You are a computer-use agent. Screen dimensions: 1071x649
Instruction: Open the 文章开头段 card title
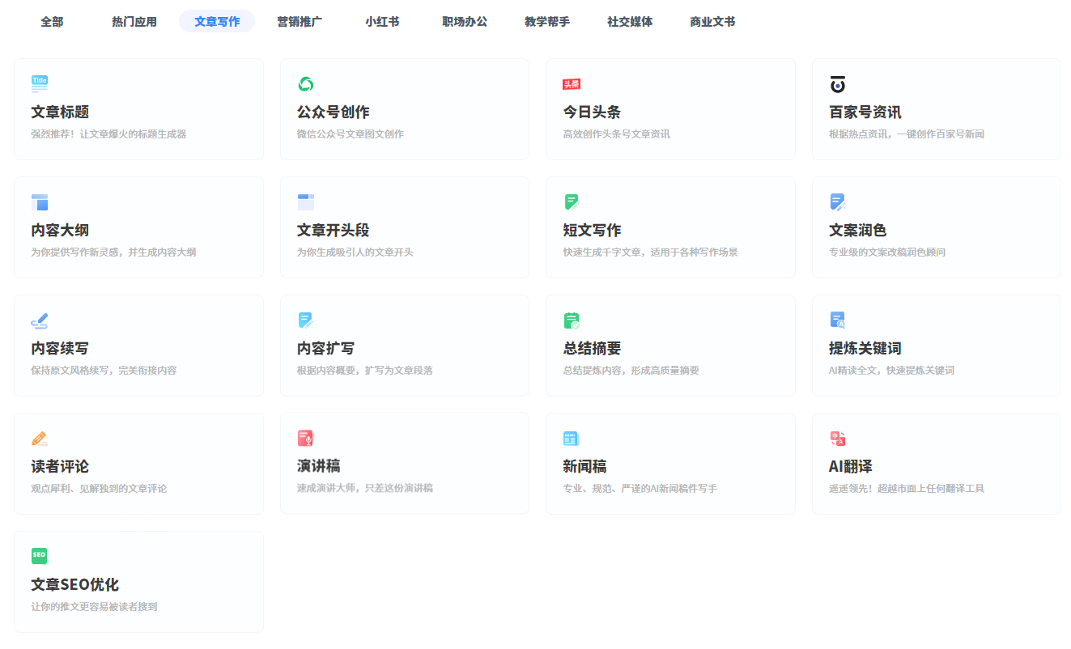pyautogui.click(x=334, y=231)
